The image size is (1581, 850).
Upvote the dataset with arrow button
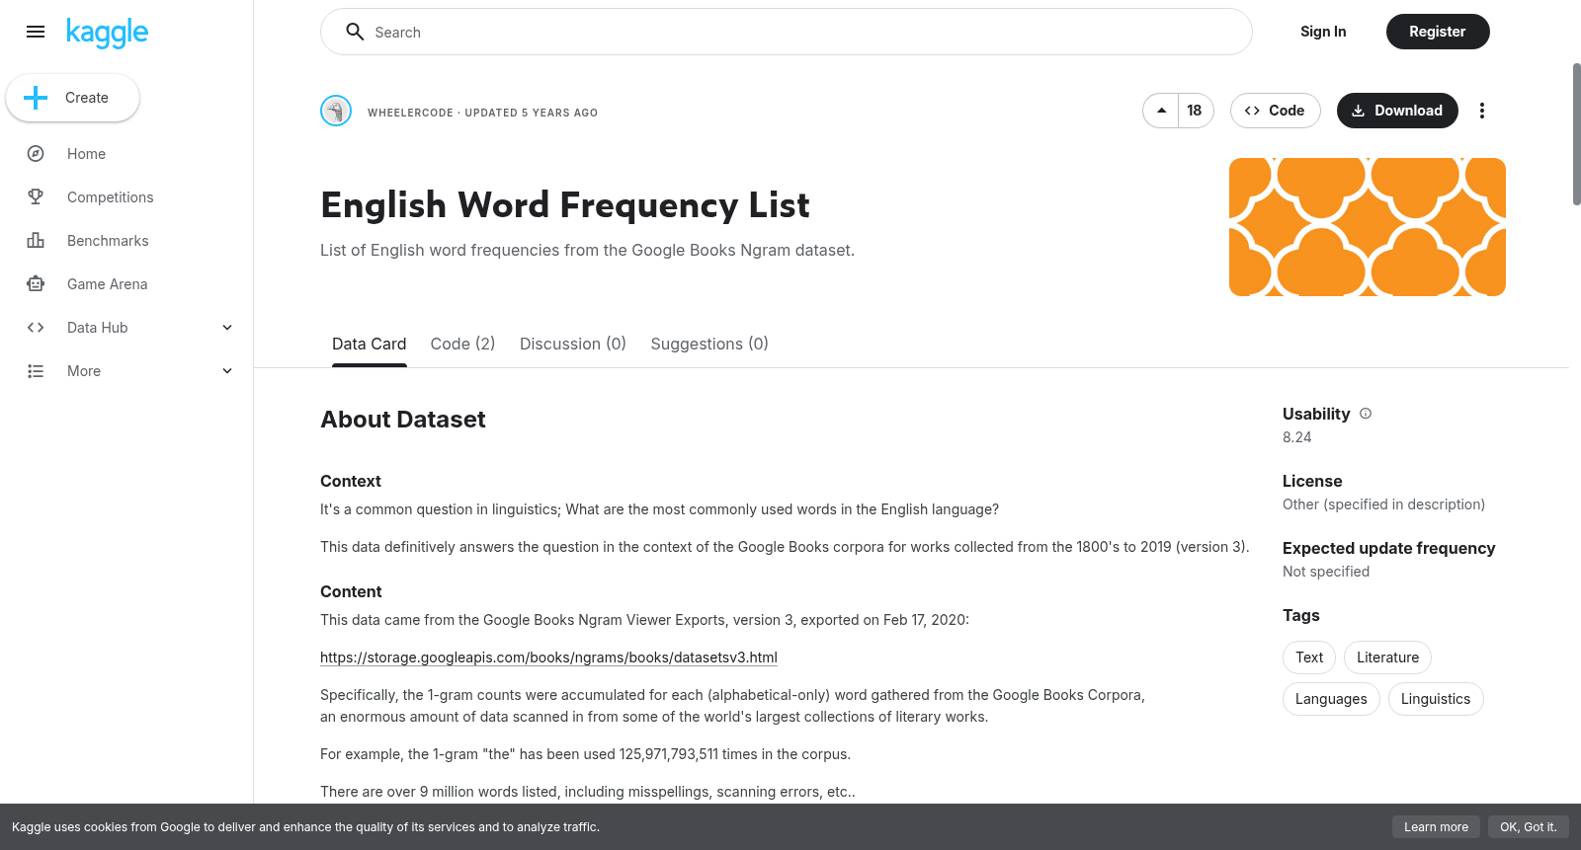(1161, 111)
